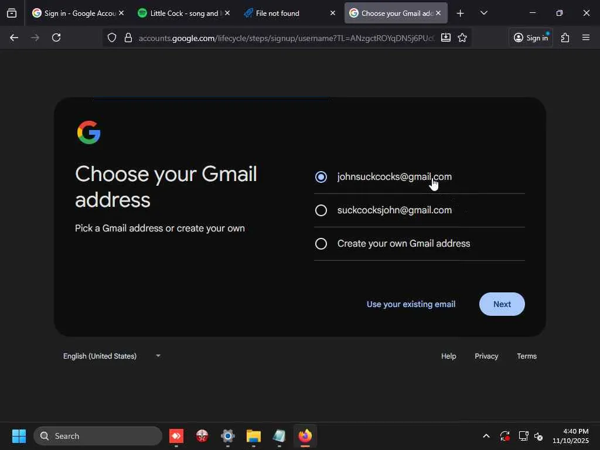The image size is (600, 450).
Task: Open the red AnyDesk taskbar app
Action: coord(176,436)
